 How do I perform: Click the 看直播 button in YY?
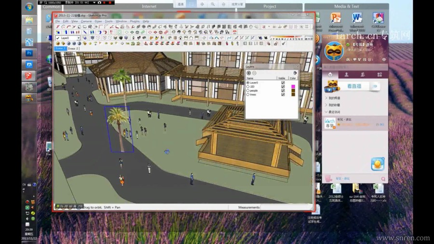click(354, 86)
